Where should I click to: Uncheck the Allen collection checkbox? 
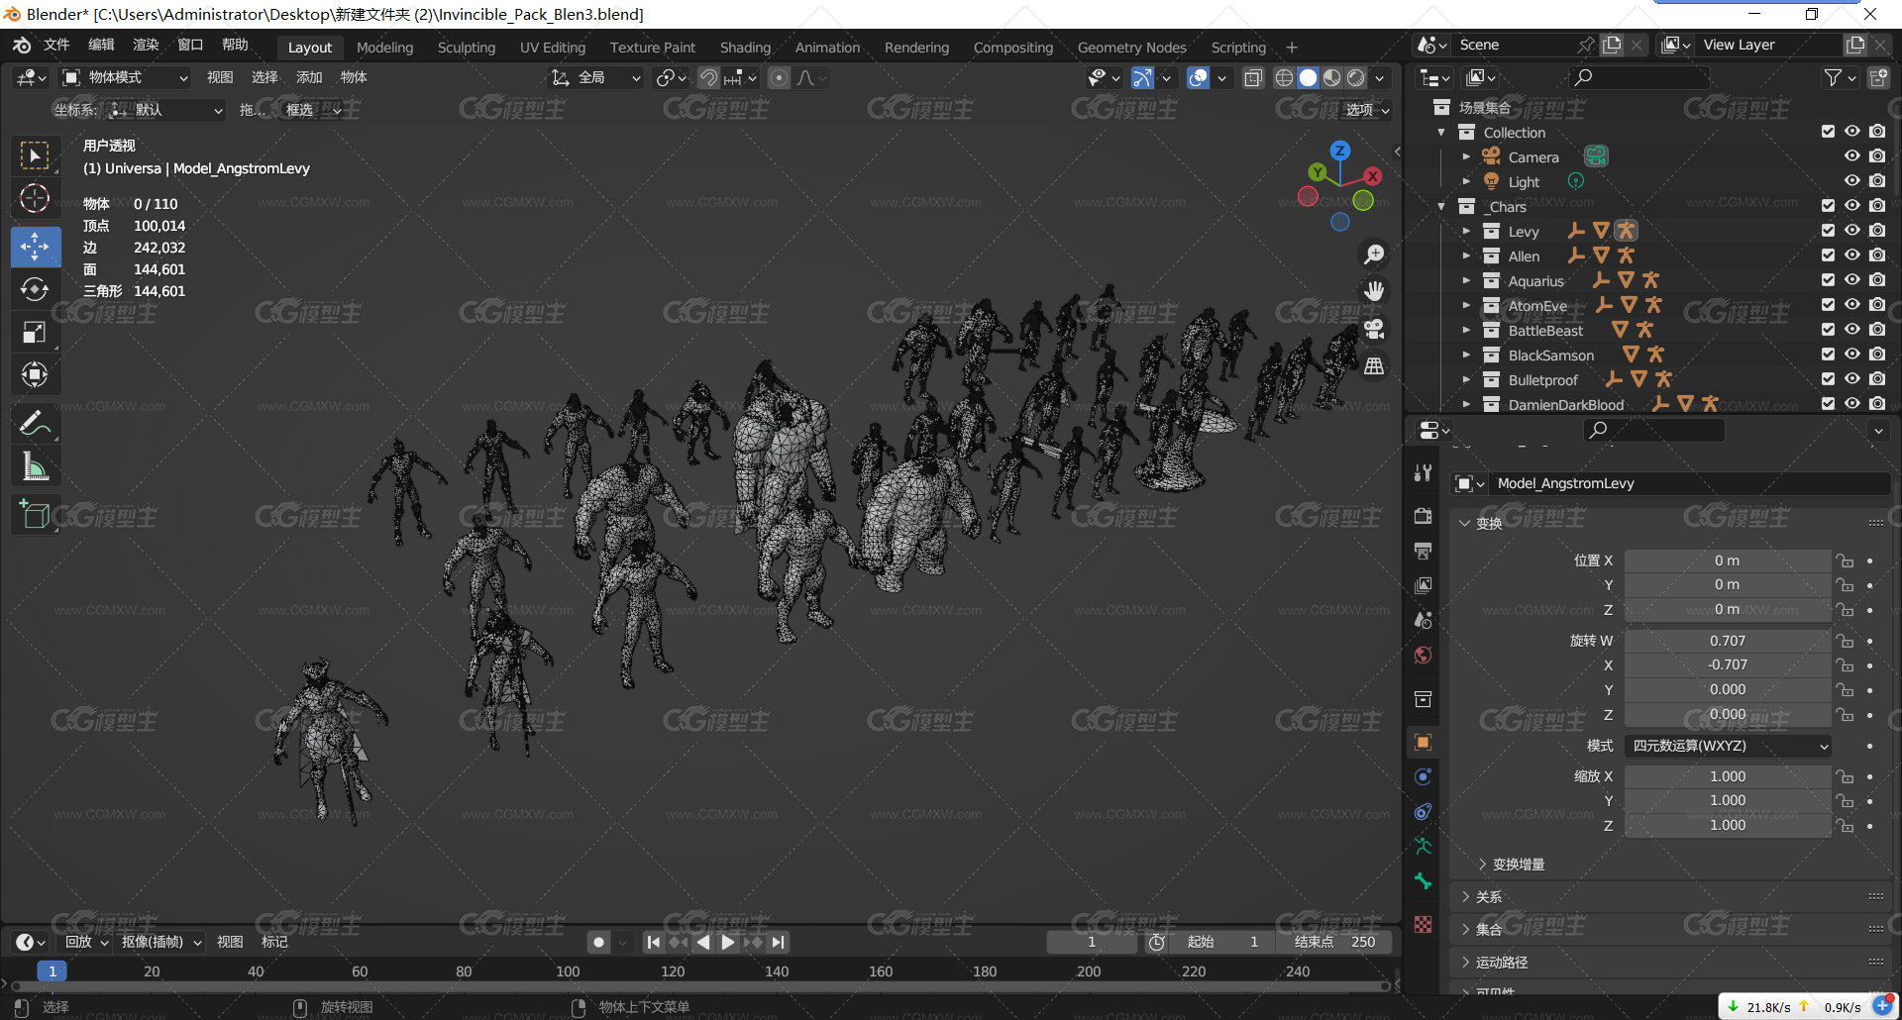tap(1828, 255)
